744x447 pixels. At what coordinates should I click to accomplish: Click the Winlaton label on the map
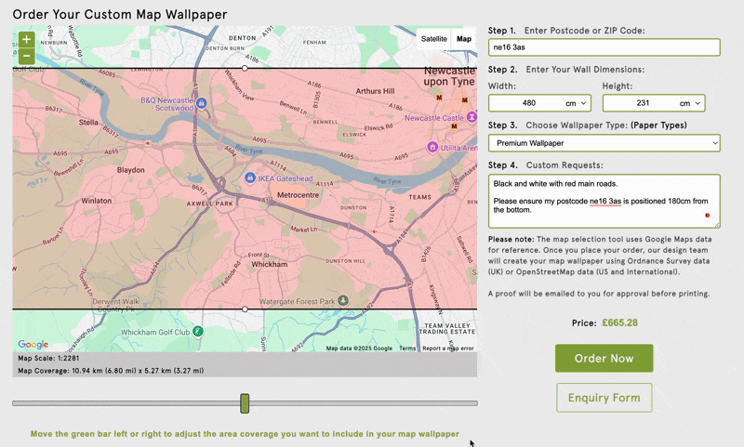[97, 201]
